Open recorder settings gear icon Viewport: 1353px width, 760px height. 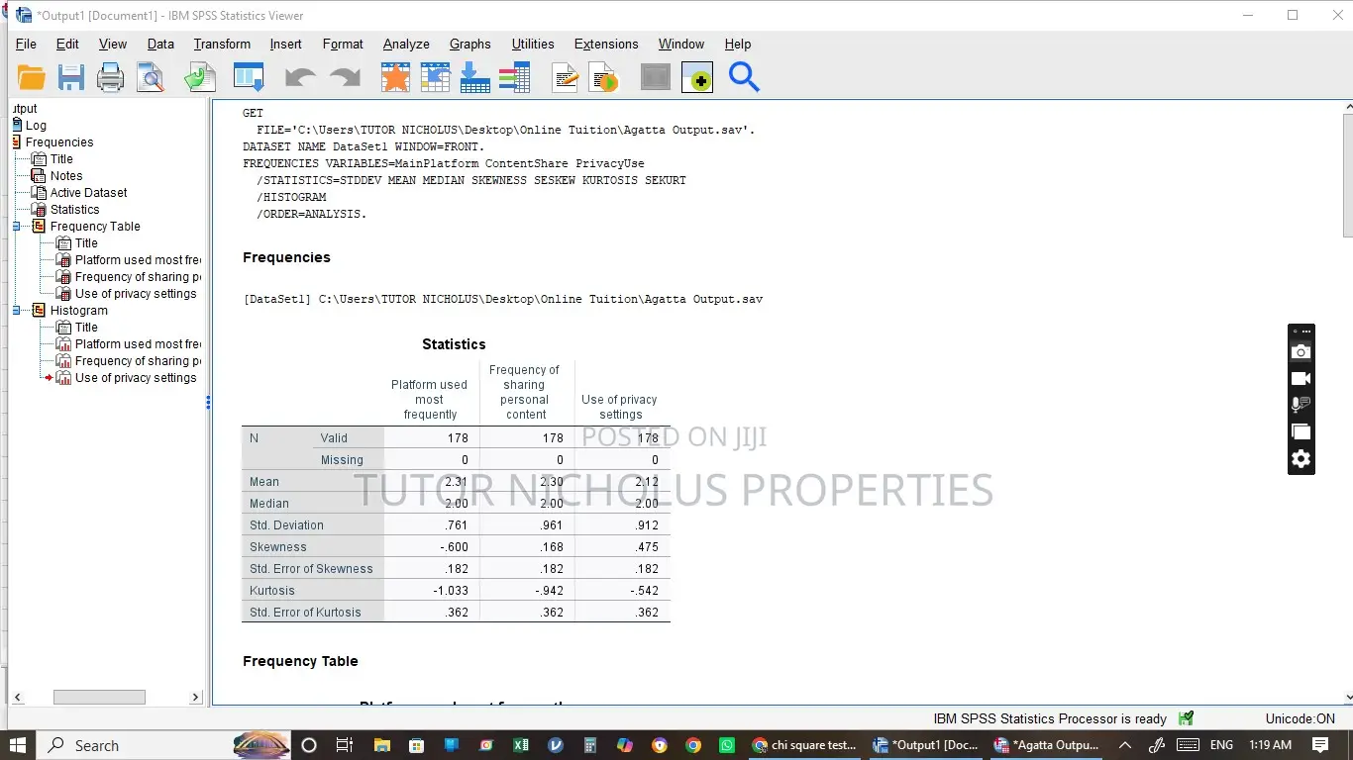click(1301, 458)
